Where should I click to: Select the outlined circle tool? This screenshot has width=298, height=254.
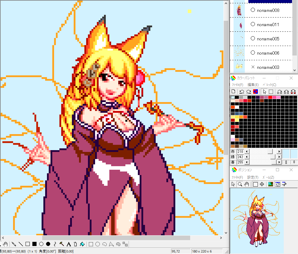tap(41, 244)
